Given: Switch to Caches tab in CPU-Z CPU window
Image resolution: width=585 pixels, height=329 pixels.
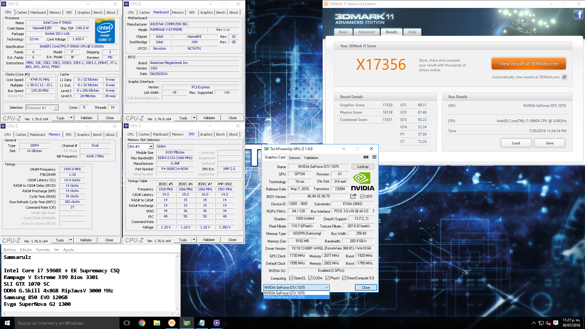Looking at the screenshot, I should (21, 12).
